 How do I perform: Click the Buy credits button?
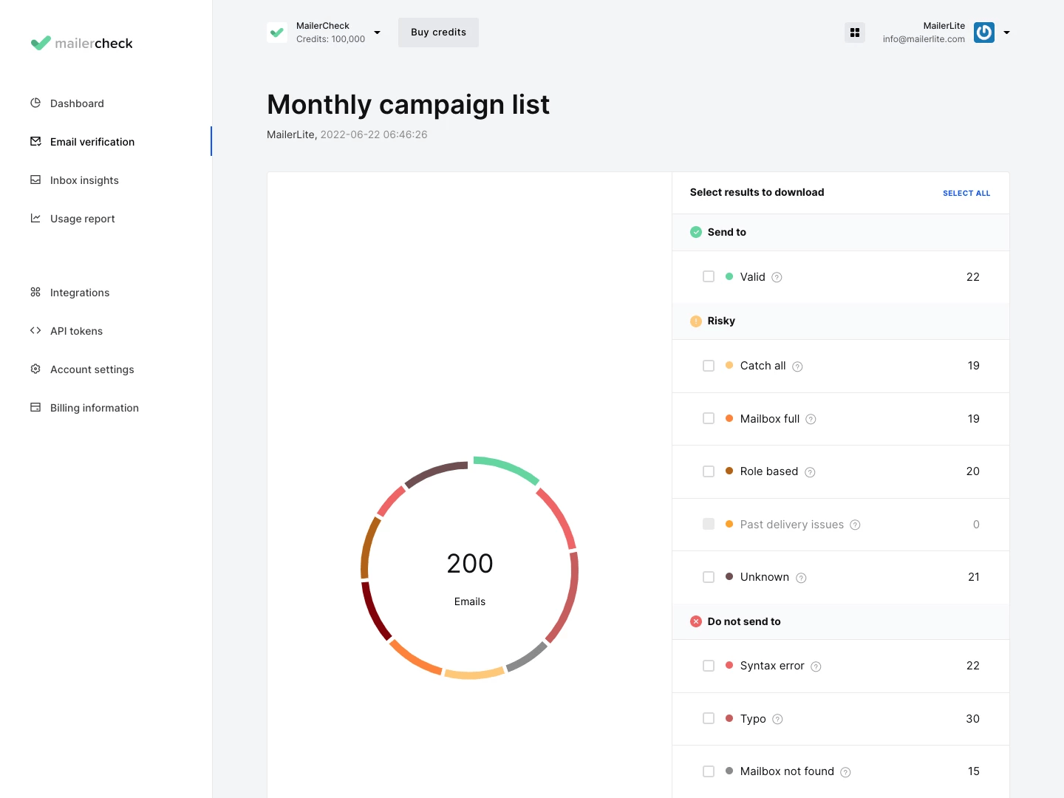click(x=438, y=33)
